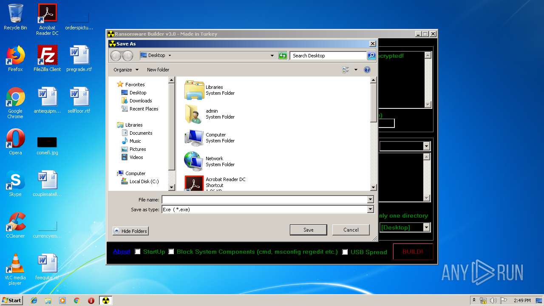Click the Search Desktop field
The height and width of the screenshot is (306, 544).
[x=329, y=56]
